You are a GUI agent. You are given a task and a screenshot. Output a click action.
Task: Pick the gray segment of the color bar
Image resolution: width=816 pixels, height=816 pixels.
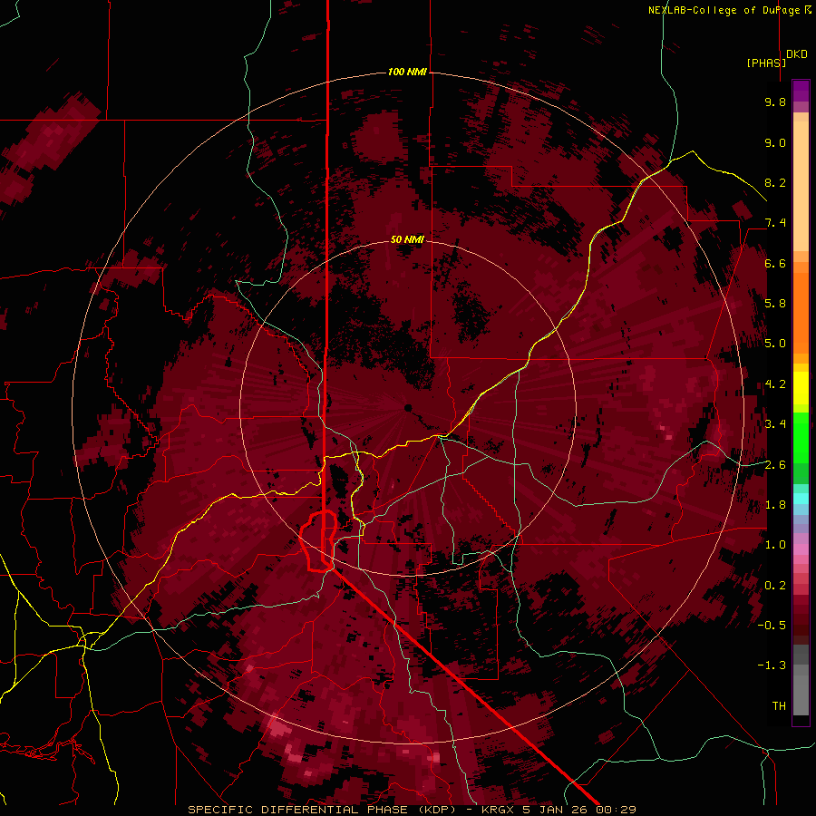801,682
